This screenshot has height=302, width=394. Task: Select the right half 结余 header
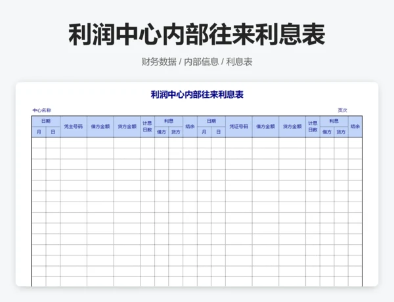(355, 127)
